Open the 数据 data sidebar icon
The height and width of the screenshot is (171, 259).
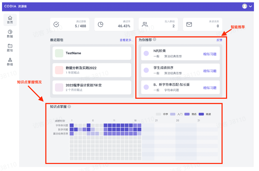[x=10, y=33]
